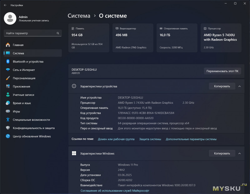Screen dimensions: 250x194
Task: Click the Процессор card icon
Action: pos(205,28)
